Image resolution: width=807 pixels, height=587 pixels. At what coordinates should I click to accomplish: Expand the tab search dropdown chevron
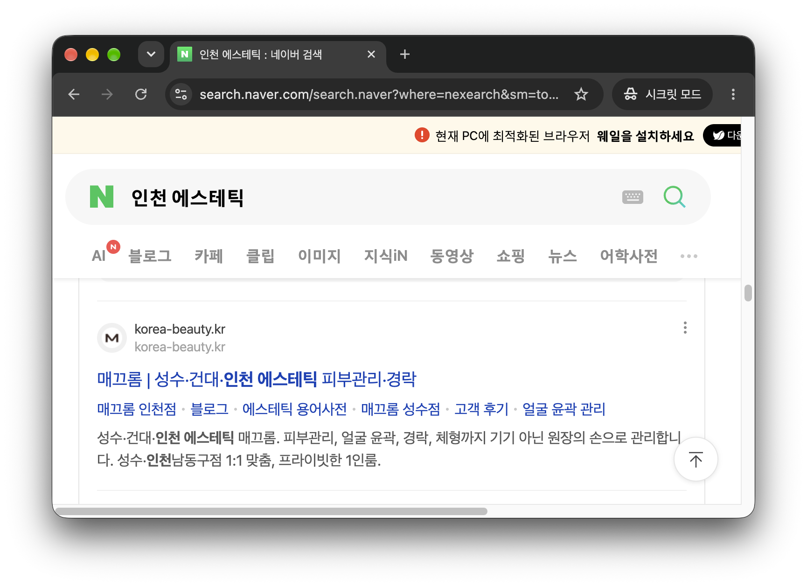151,54
